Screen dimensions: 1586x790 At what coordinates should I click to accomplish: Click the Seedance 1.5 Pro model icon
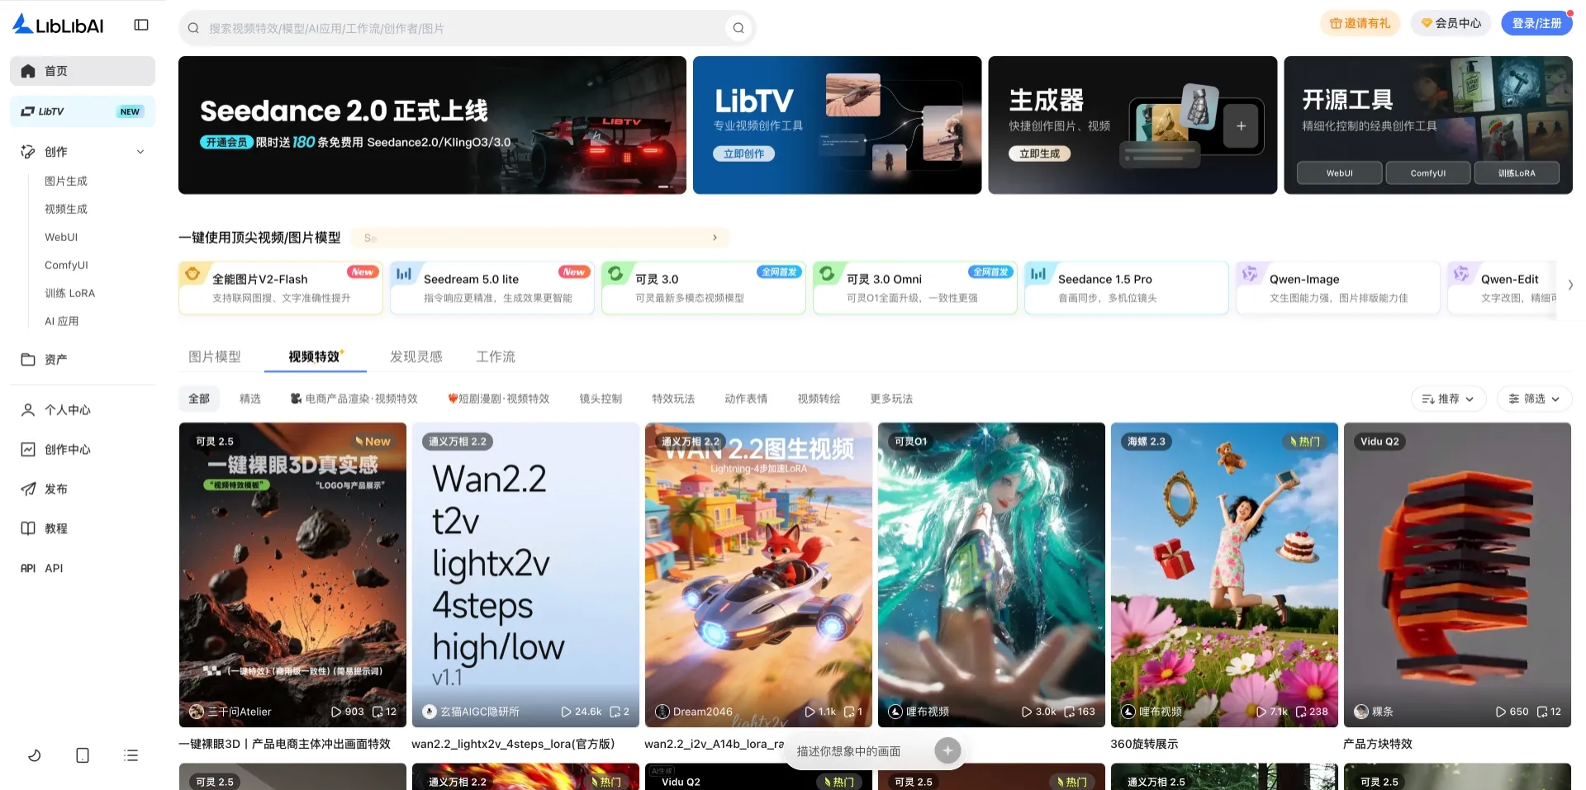pos(1038,273)
